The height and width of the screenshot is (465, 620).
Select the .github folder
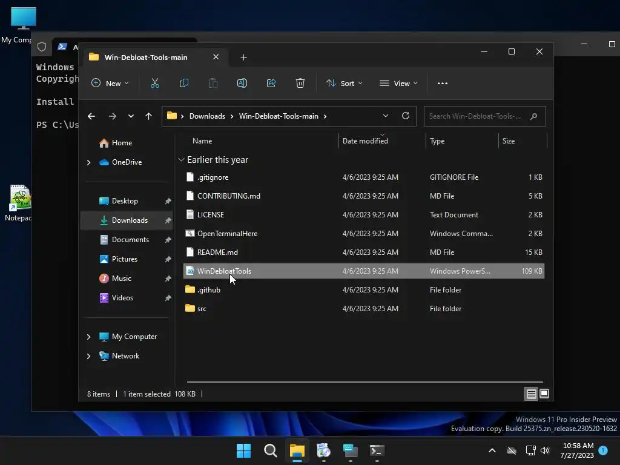click(x=364, y=290)
